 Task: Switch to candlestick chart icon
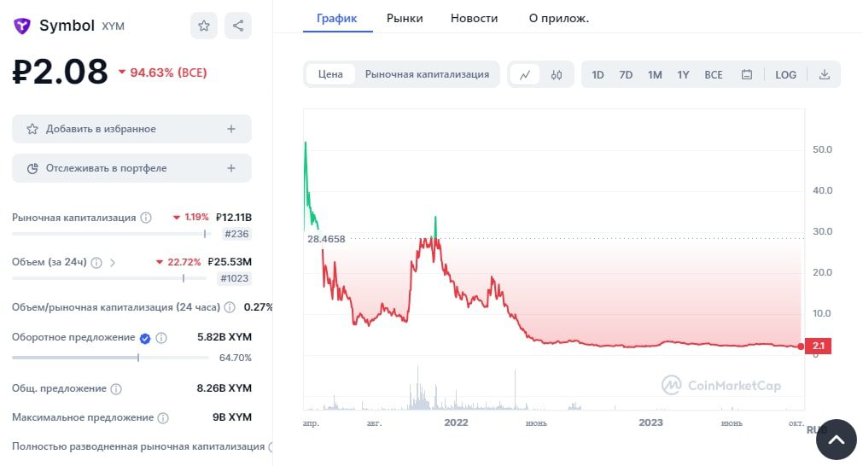coord(557,74)
